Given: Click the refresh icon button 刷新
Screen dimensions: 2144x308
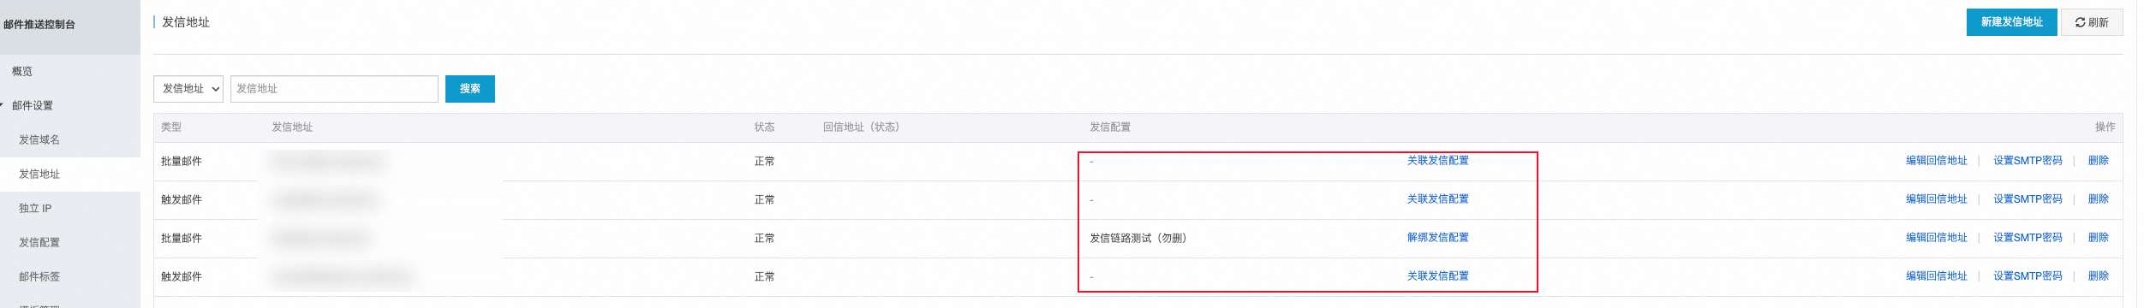Looking at the screenshot, I should tap(2091, 22).
